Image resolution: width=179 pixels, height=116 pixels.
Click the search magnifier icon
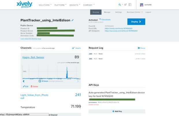tap(120, 5)
